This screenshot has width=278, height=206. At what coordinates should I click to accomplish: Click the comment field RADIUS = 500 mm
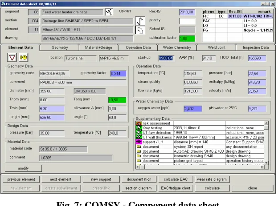(x=83, y=82)
